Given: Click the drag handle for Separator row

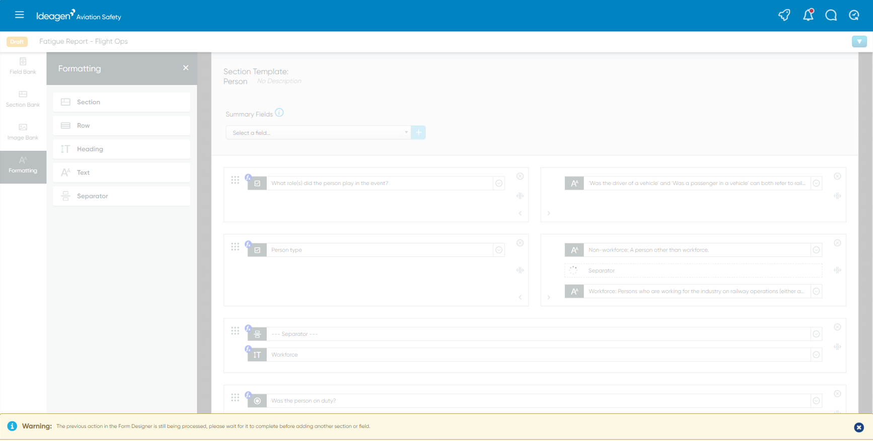Looking at the screenshot, I should point(235,331).
